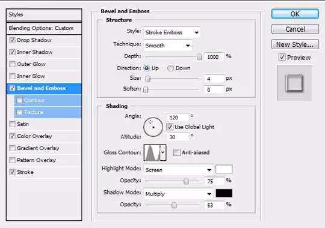Select the Up direction radio button
The width and height of the screenshot is (325, 228).
point(146,68)
